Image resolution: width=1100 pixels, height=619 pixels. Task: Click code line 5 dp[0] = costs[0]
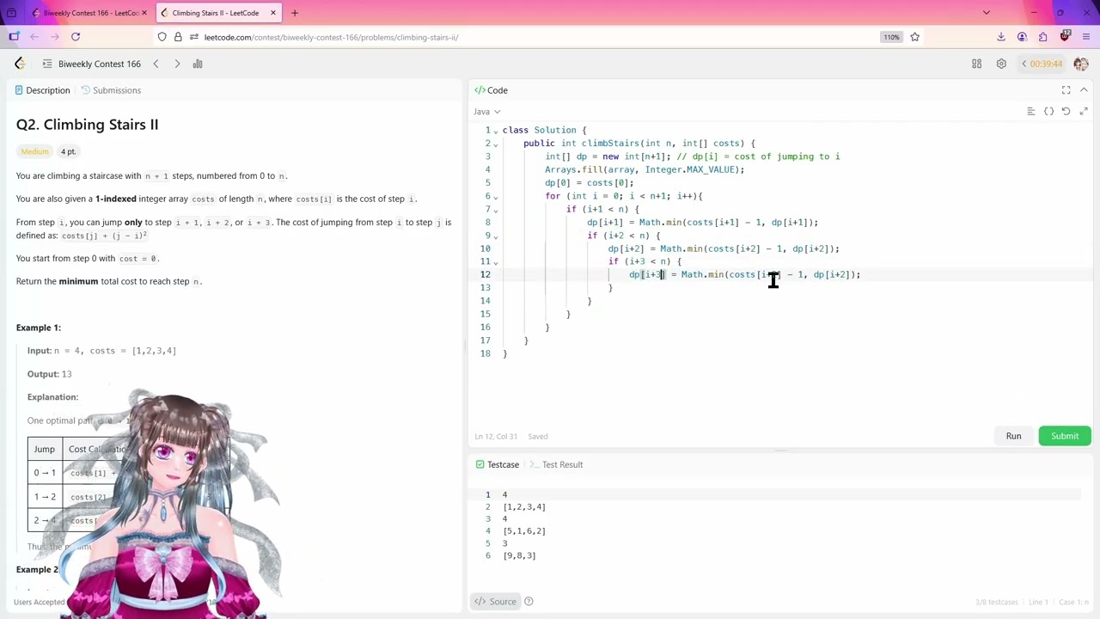click(589, 183)
